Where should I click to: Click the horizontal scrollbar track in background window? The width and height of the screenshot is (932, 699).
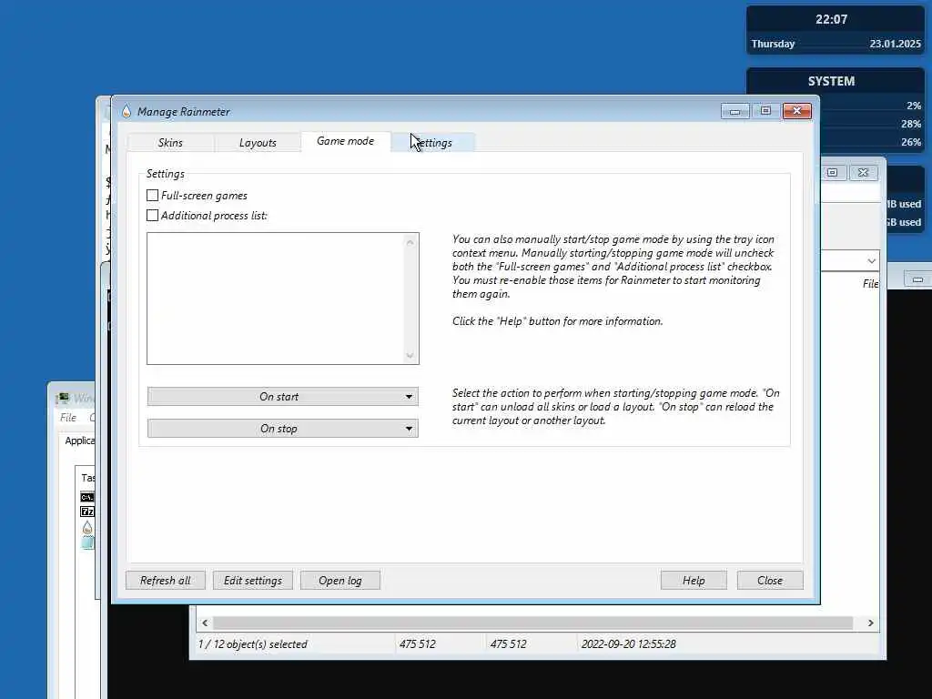coord(532,623)
